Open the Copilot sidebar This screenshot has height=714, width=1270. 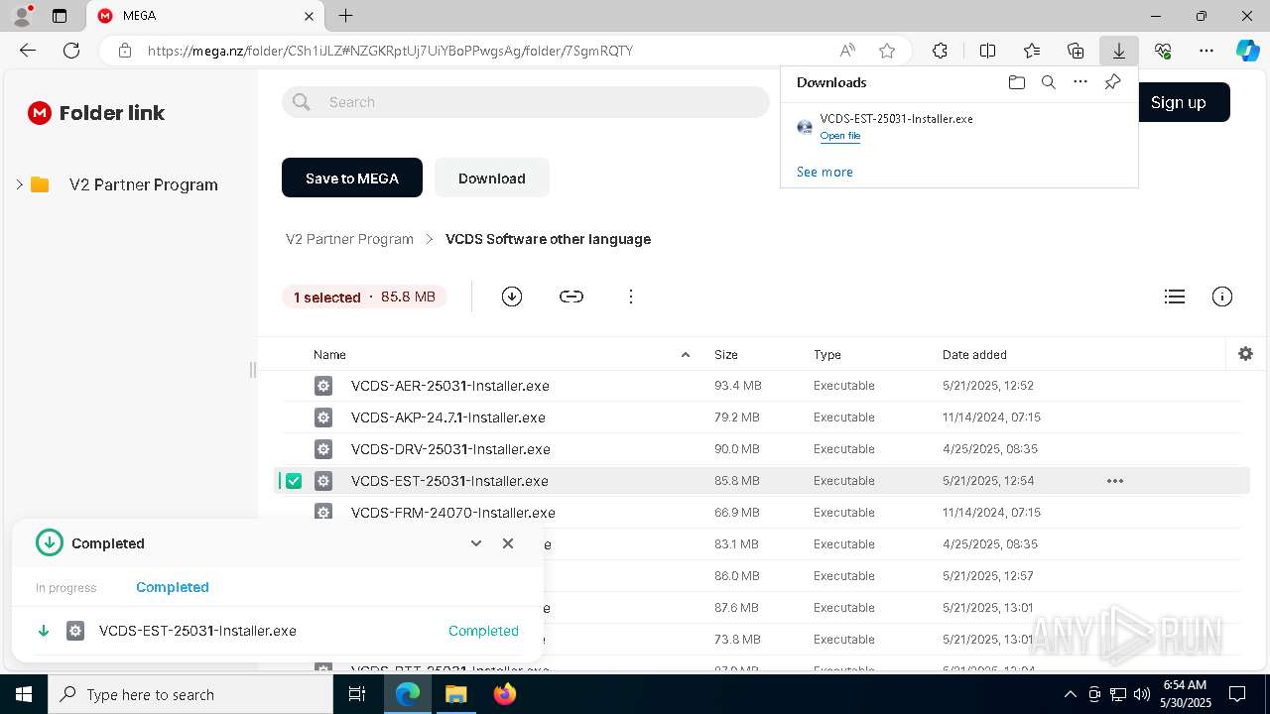(1247, 51)
